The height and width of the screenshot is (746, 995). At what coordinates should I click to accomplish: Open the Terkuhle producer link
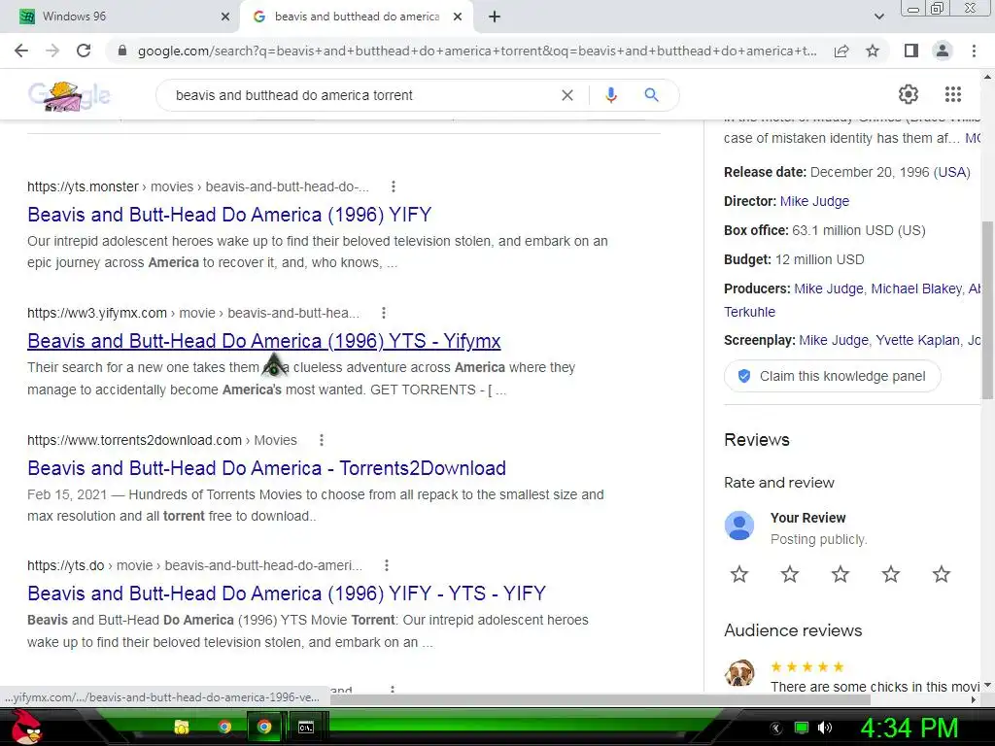749,312
